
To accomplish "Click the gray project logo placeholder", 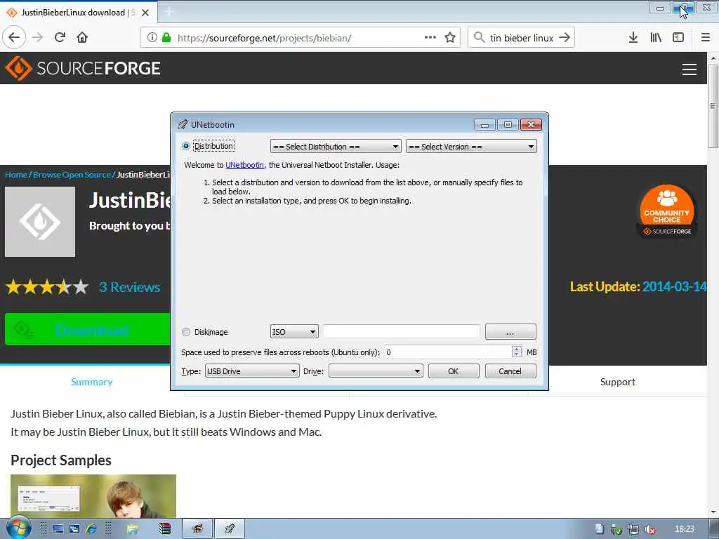I will 40,221.
